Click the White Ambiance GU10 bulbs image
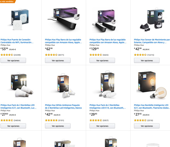This screenshot has height=147, width=170. coord(66,86)
